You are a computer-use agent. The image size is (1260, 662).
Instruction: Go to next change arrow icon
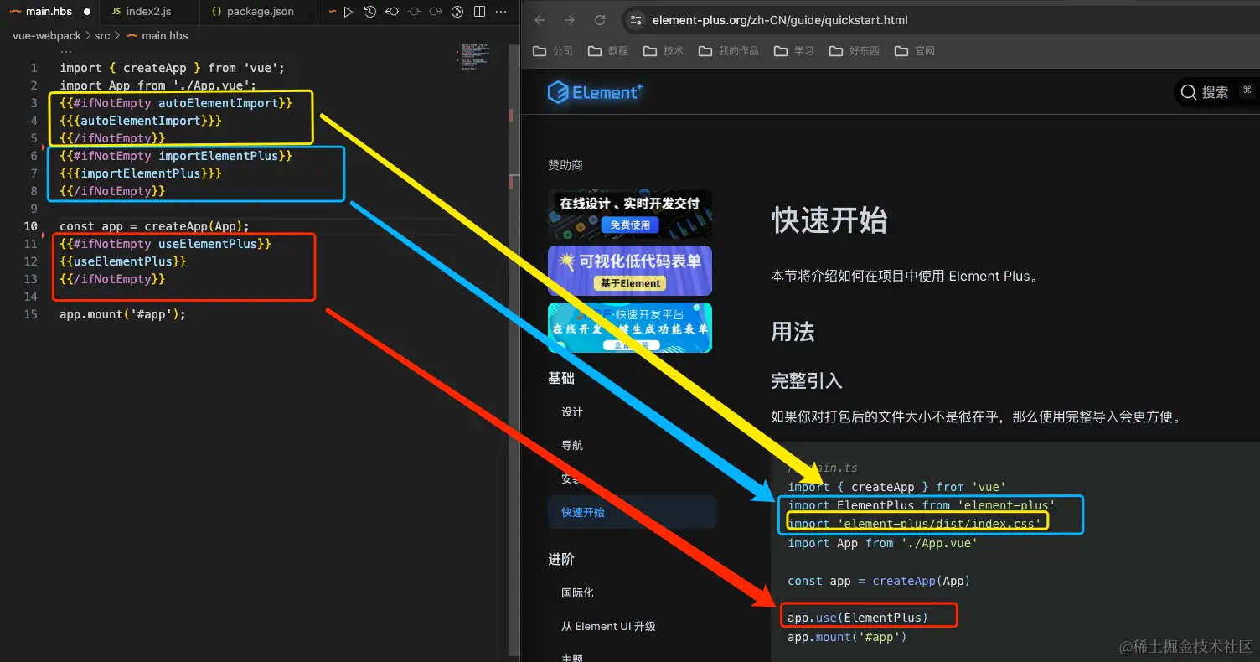436,12
